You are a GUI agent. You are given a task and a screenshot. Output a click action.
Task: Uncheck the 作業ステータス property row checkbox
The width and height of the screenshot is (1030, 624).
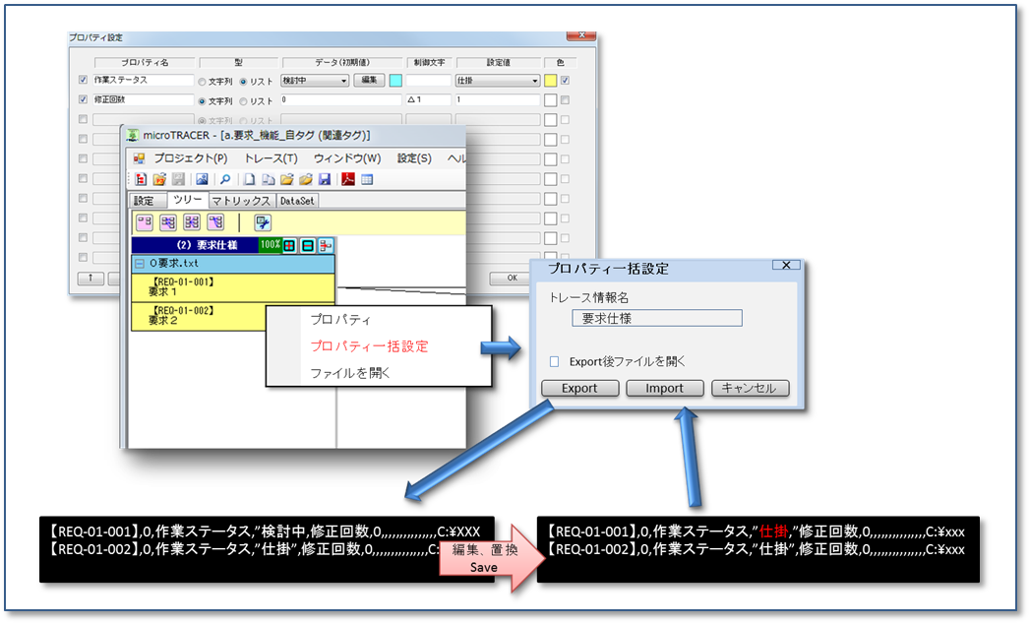tap(83, 80)
